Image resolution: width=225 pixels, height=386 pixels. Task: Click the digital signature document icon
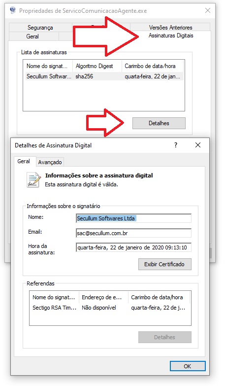click(x=33, y=179)
